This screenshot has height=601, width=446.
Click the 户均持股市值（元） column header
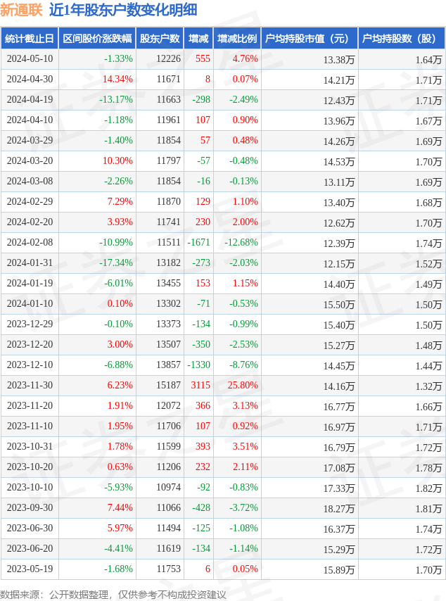pyautogui.click(x=310, y=39)
